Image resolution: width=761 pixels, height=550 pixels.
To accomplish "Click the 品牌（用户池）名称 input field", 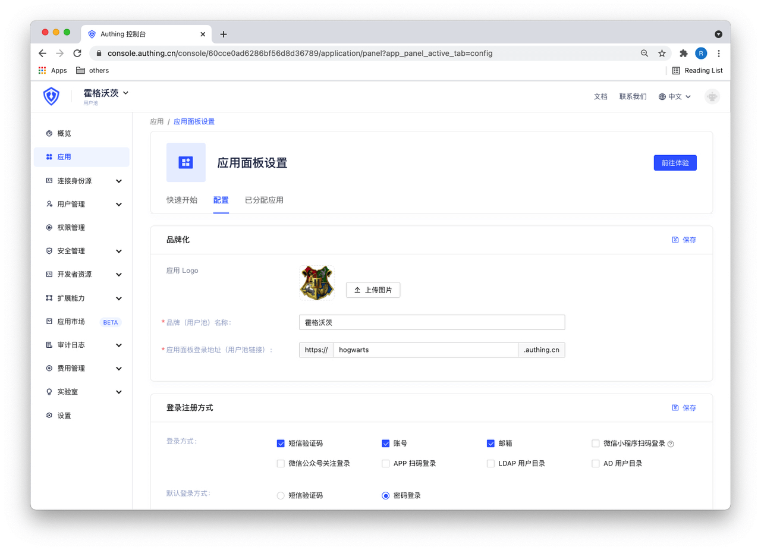I will tap(432, 322).
